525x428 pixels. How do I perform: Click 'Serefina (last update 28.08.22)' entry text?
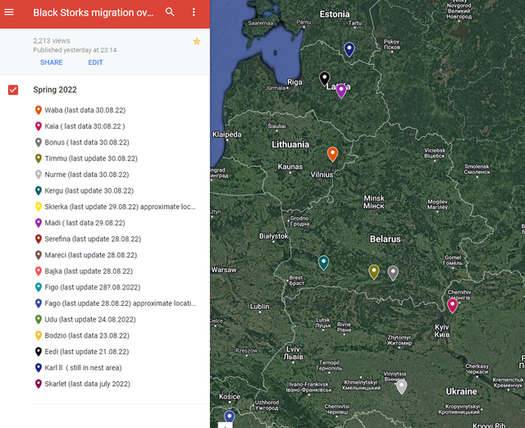point(93,239)
